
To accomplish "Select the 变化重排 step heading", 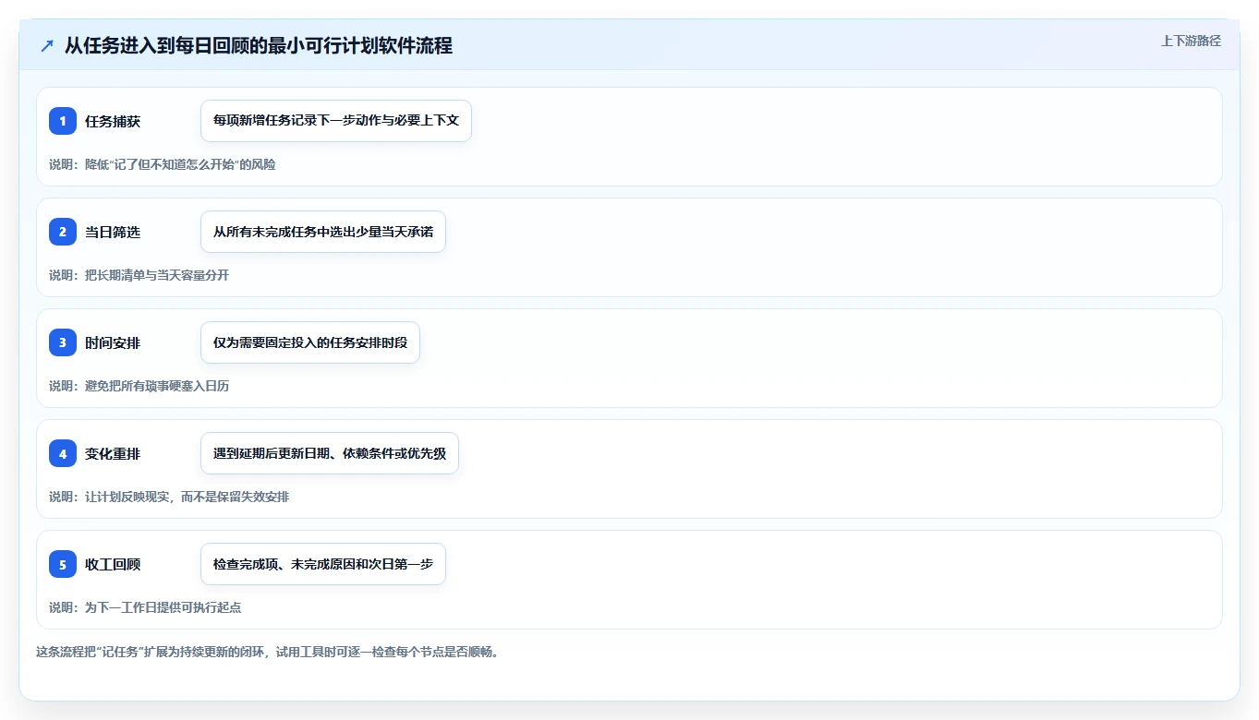I will pos(113,453).
